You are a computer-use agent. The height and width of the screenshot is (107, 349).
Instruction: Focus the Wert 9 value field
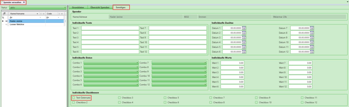click(300, 72)
